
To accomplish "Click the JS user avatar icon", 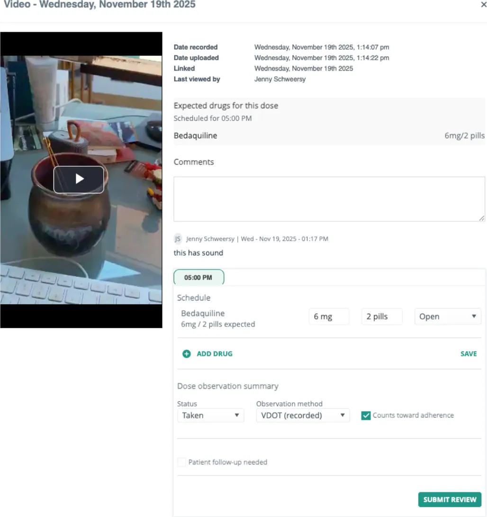I will click(x=178, y=239).
